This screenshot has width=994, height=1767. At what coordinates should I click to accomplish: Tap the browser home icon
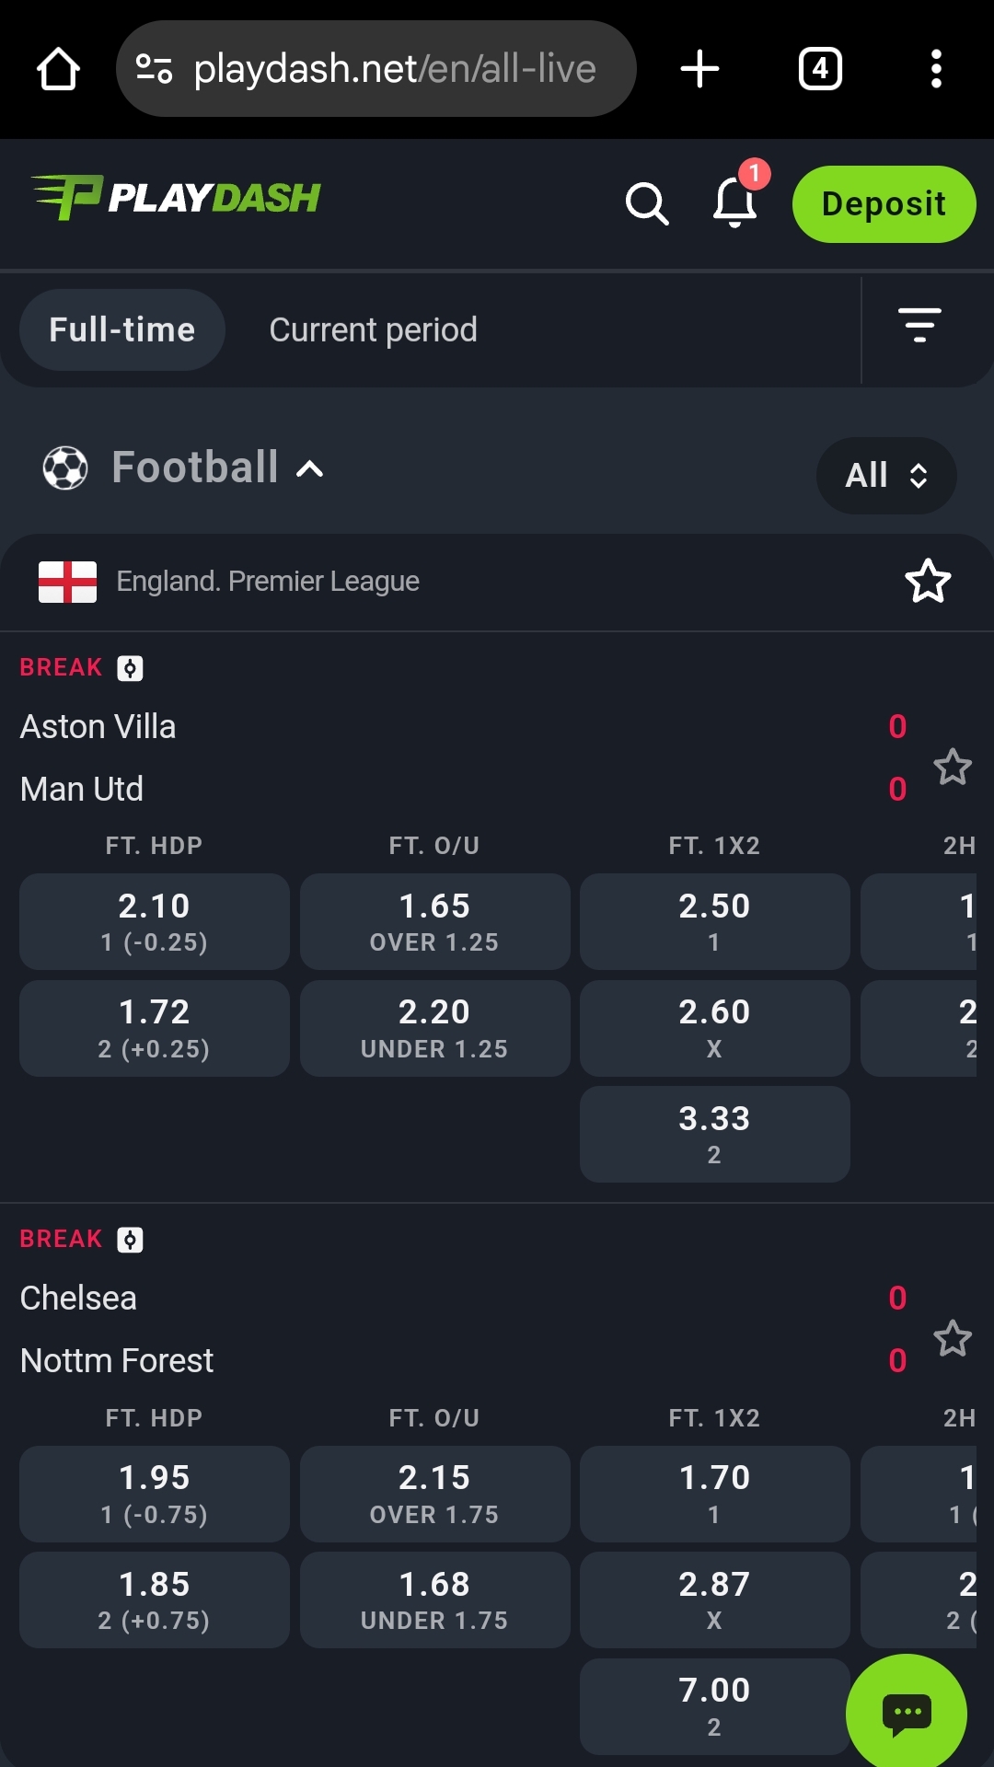coord(58,69)
